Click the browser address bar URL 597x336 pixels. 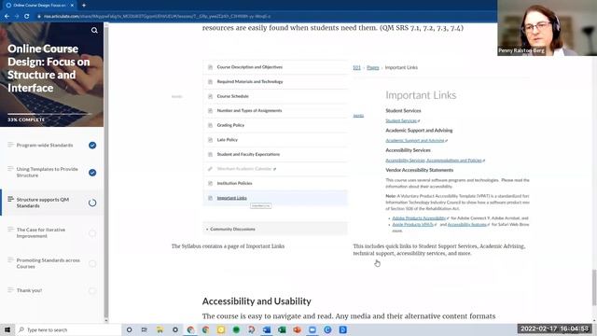[157, 17]
